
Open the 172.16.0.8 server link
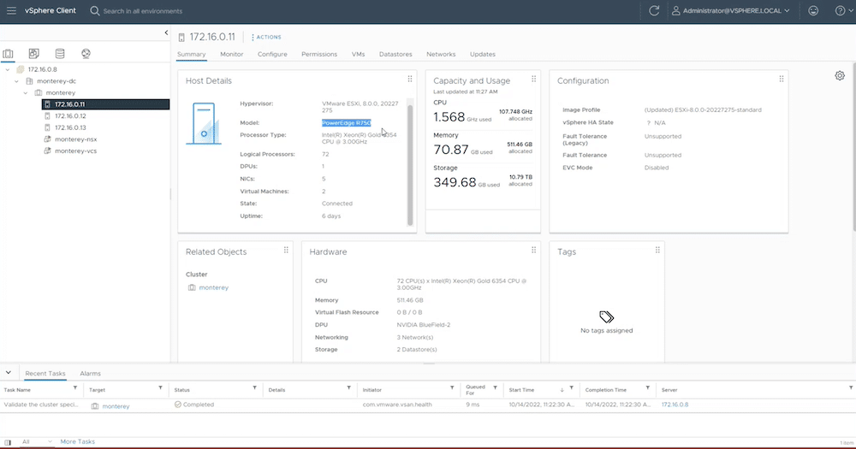pyautogui.click(x=675, y=405)
